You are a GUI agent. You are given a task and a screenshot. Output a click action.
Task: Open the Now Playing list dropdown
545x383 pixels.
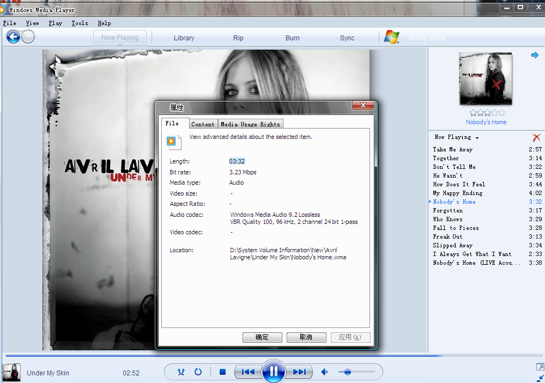(456, 137)
